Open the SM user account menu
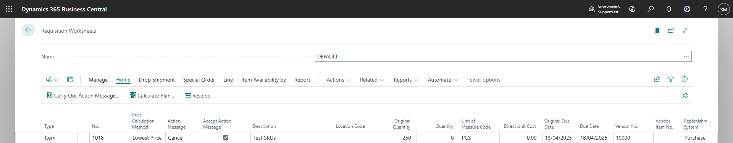 pos(723,9)
